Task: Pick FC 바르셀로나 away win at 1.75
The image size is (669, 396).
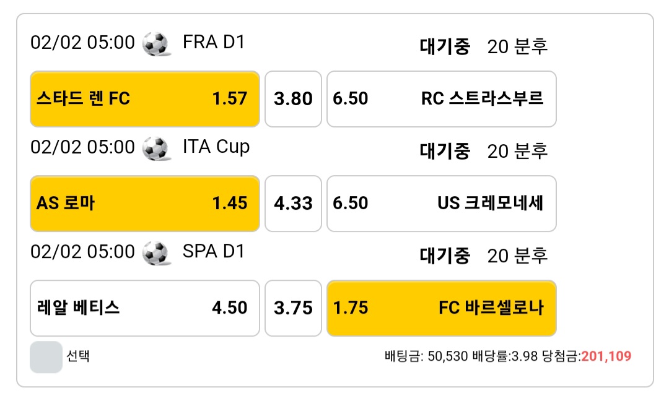Action: coord(442,308)
